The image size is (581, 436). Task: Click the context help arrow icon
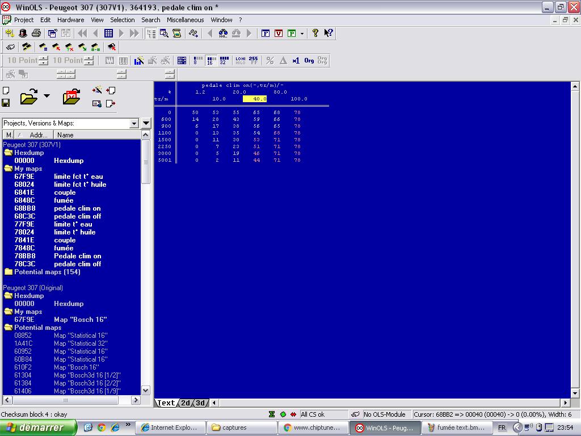329,33
